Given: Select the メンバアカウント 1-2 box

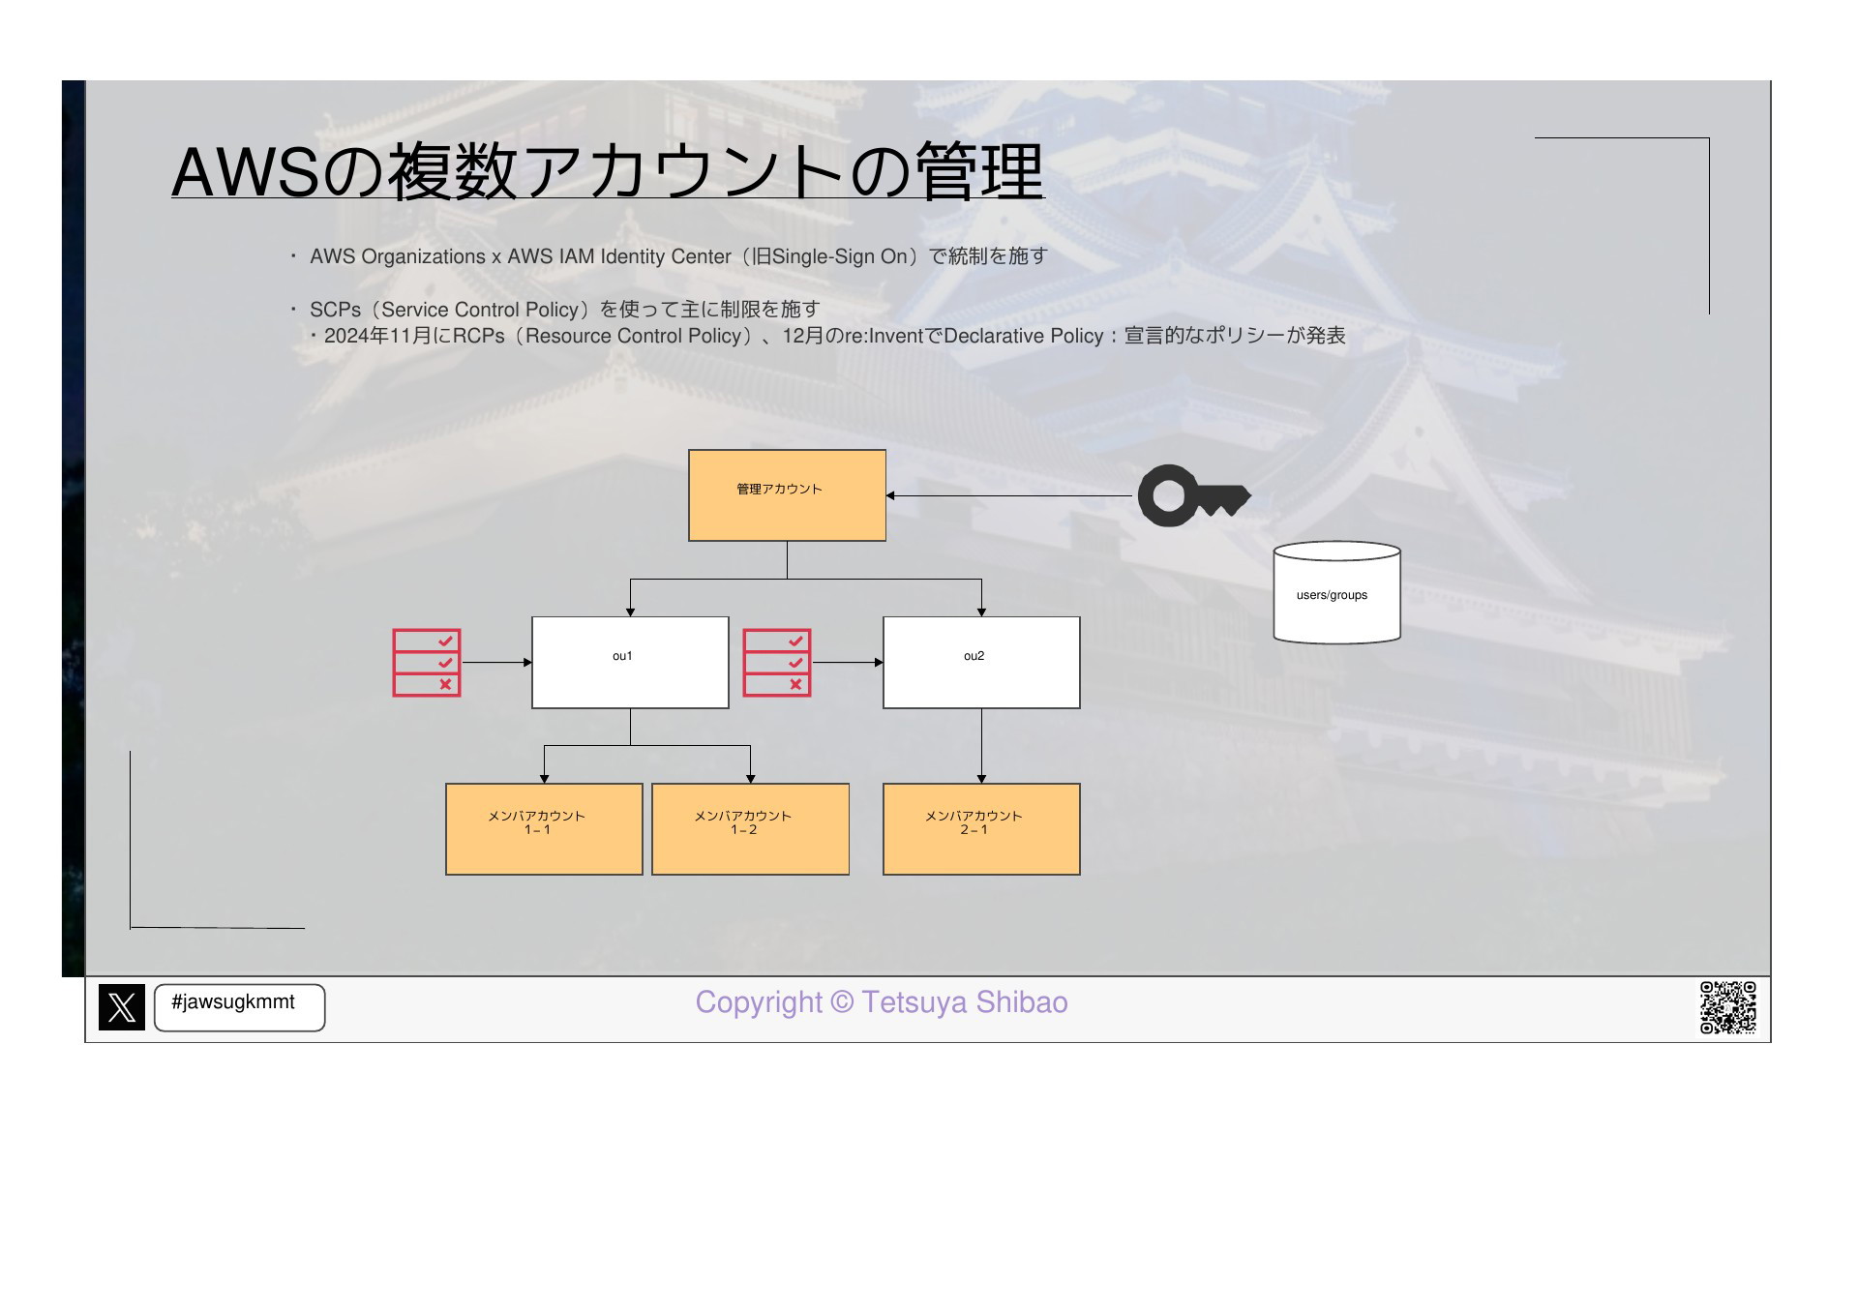Looking at the screenshot, I should click(751, 829).
